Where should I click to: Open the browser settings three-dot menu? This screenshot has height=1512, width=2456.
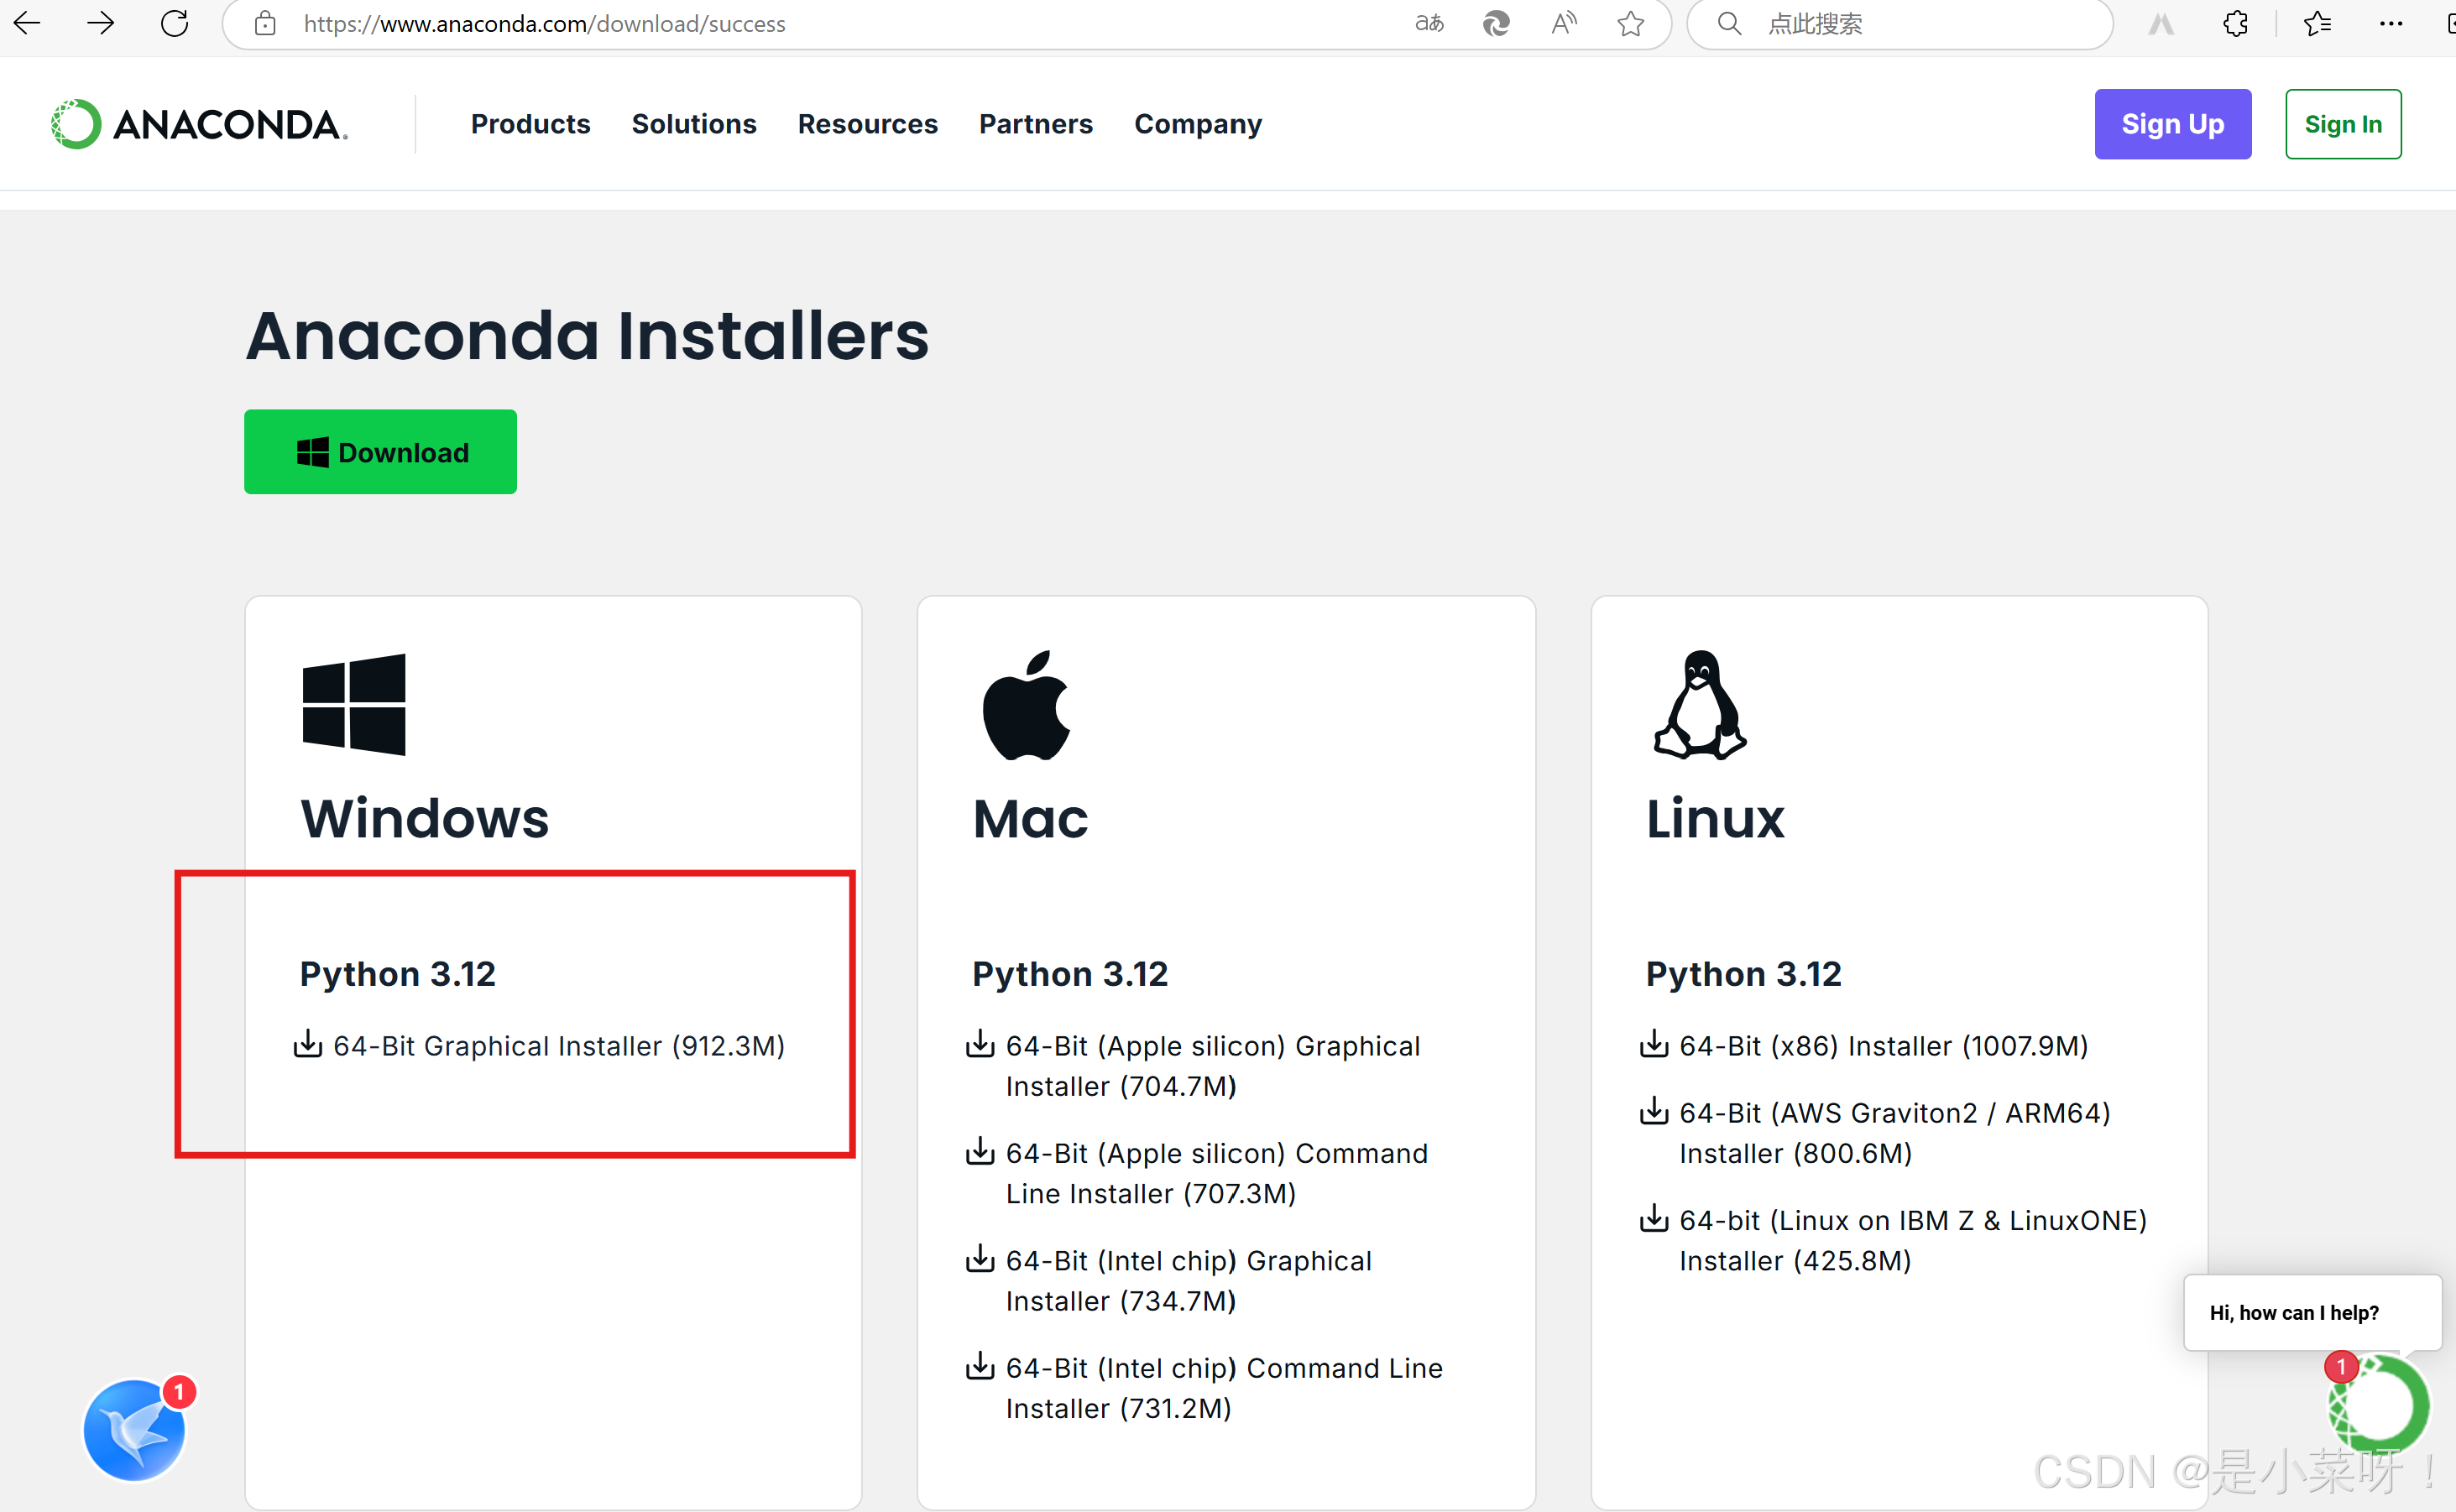[x=2391, y=23]
